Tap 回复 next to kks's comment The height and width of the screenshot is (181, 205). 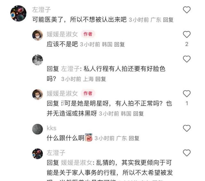pos(134,138)
